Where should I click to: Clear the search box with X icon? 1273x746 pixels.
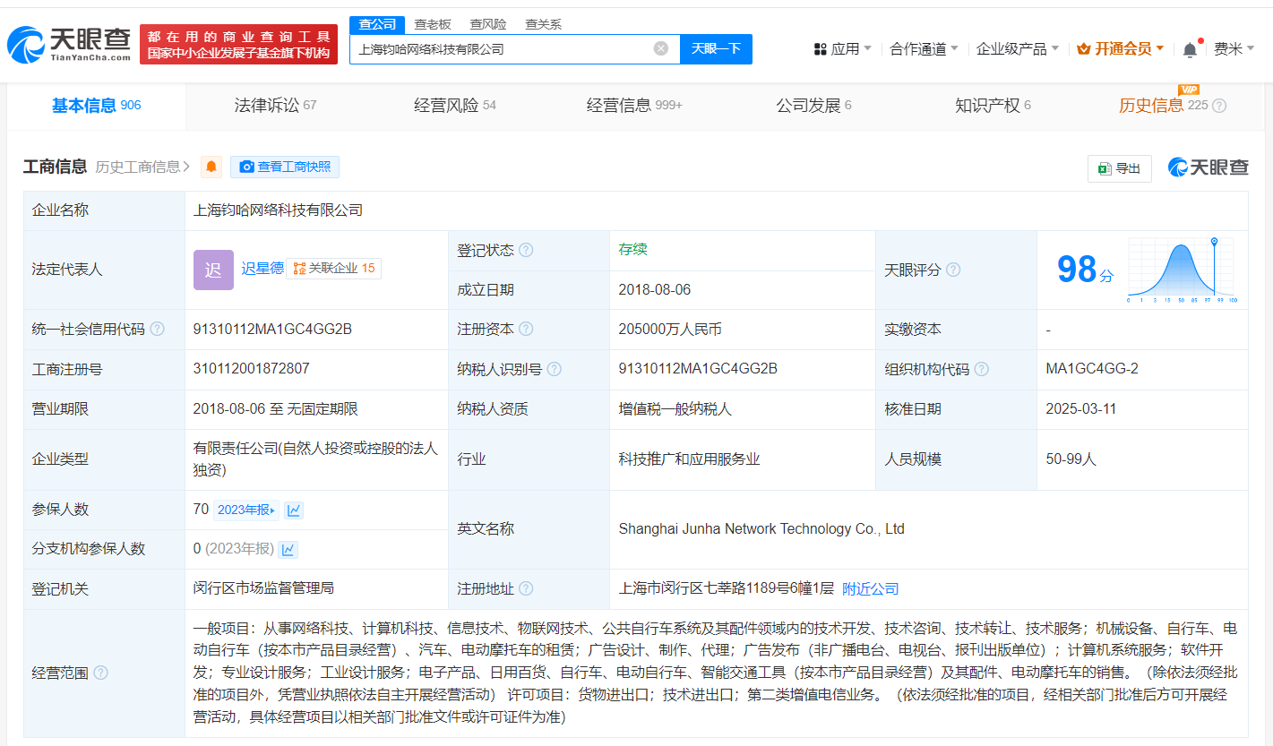[661, 48]
